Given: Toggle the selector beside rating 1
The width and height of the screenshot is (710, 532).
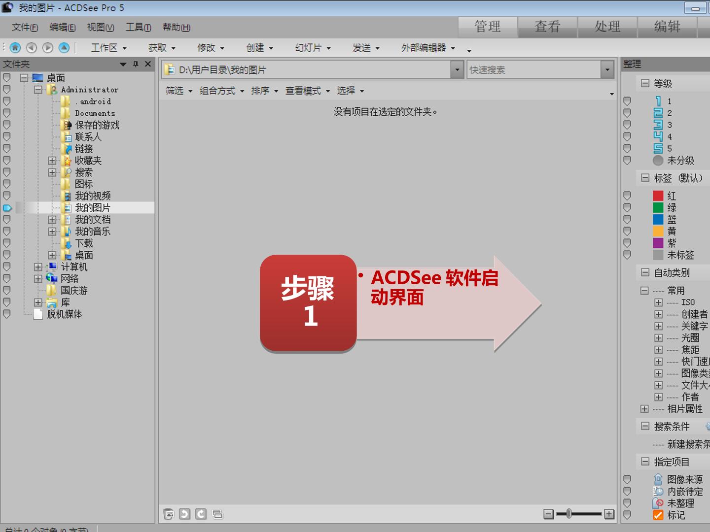Looking at the screenshot, I should [x=627, y=101].
